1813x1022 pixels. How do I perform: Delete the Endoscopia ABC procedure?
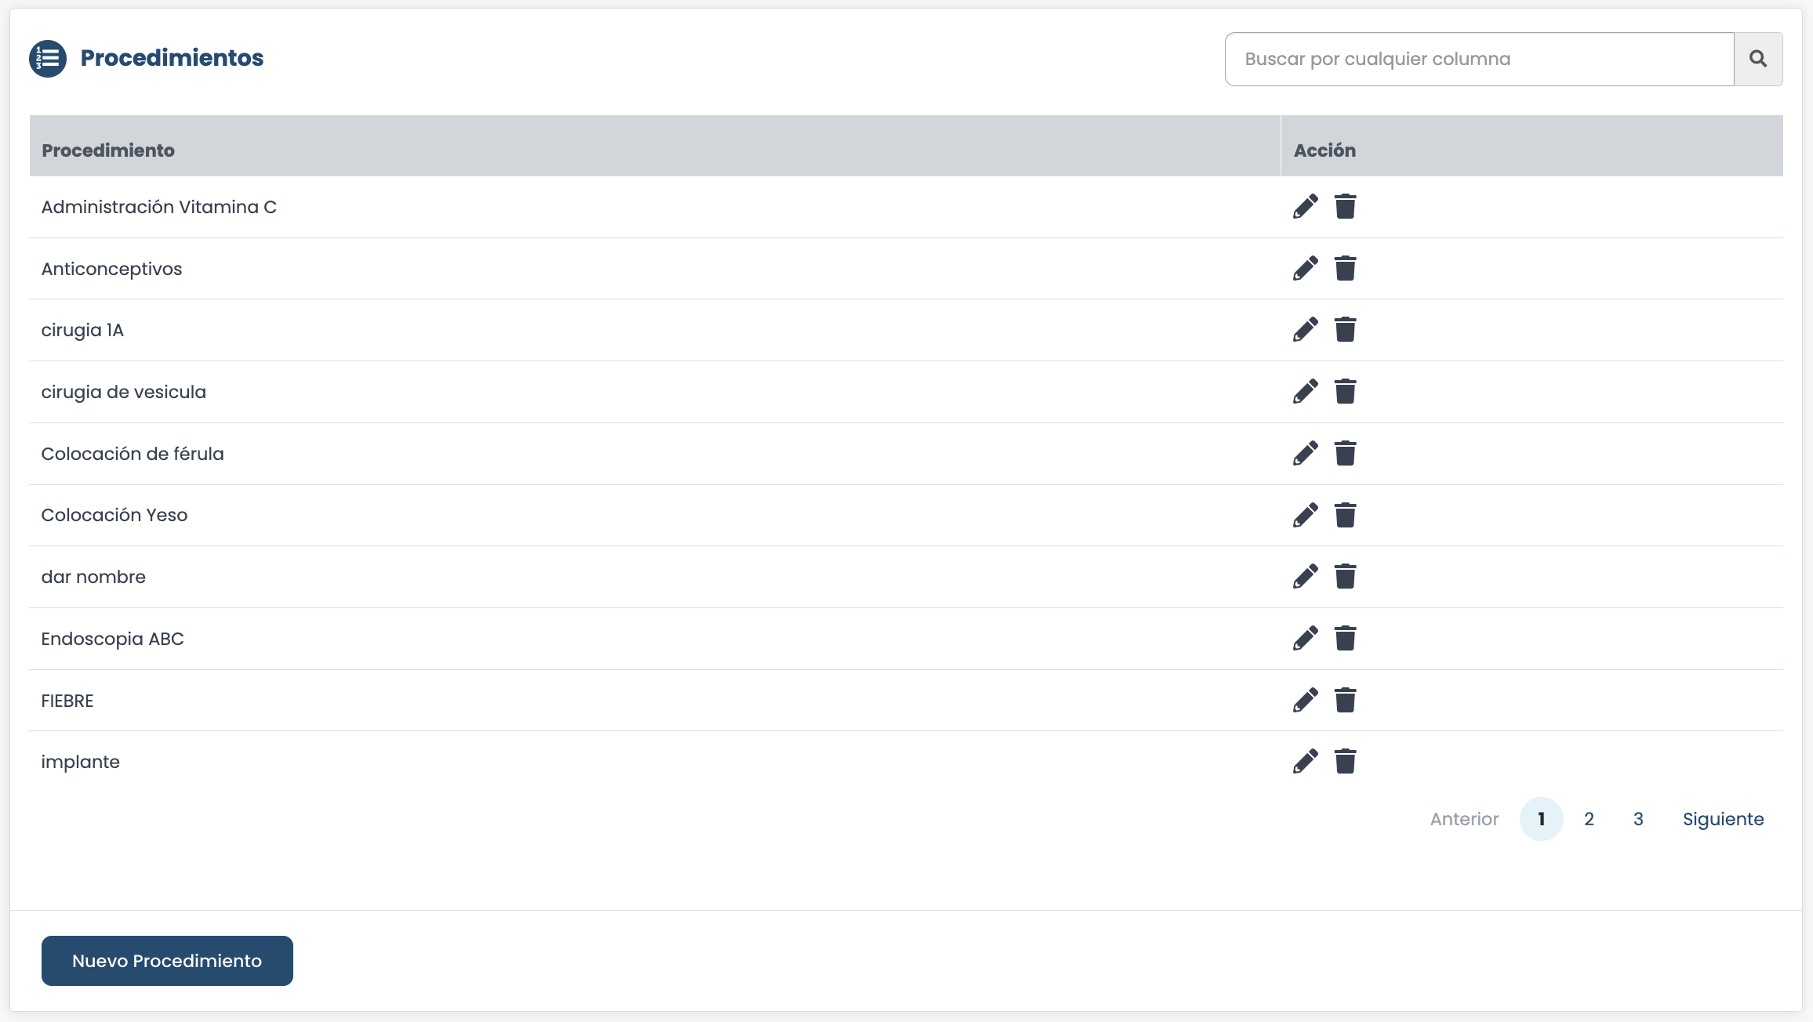pyautogui.click(x=1346, y=639)
